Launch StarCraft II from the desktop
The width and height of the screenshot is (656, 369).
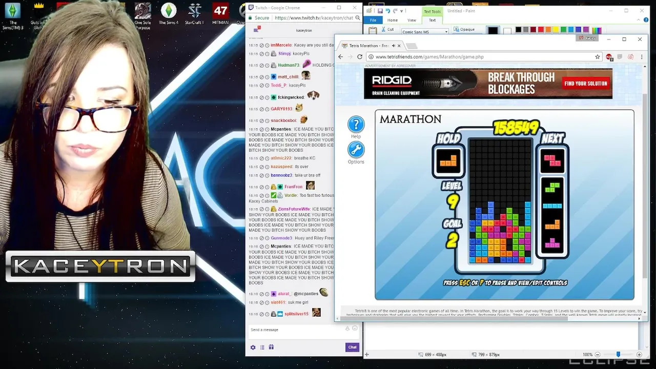coord(195,14)
